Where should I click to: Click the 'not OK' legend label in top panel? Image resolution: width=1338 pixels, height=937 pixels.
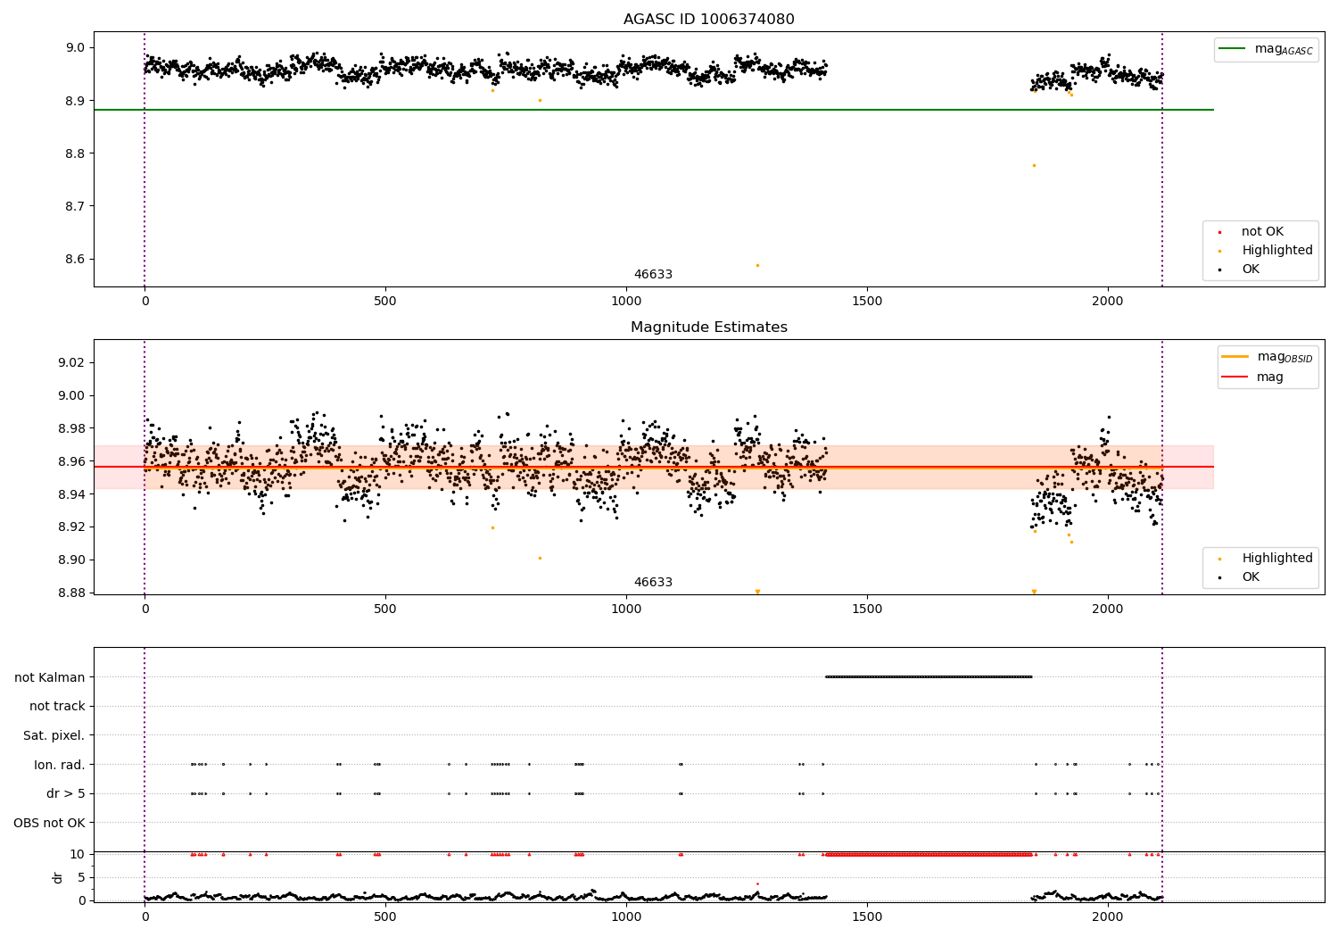click(x=1262, y=232)
